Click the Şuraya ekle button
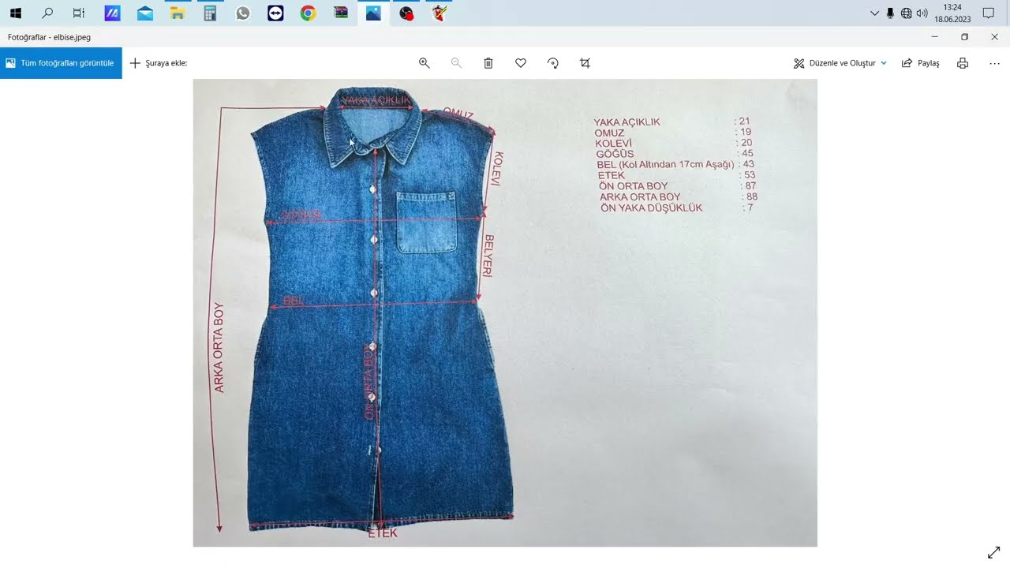Screen dimensions: 1010x568 158,63
